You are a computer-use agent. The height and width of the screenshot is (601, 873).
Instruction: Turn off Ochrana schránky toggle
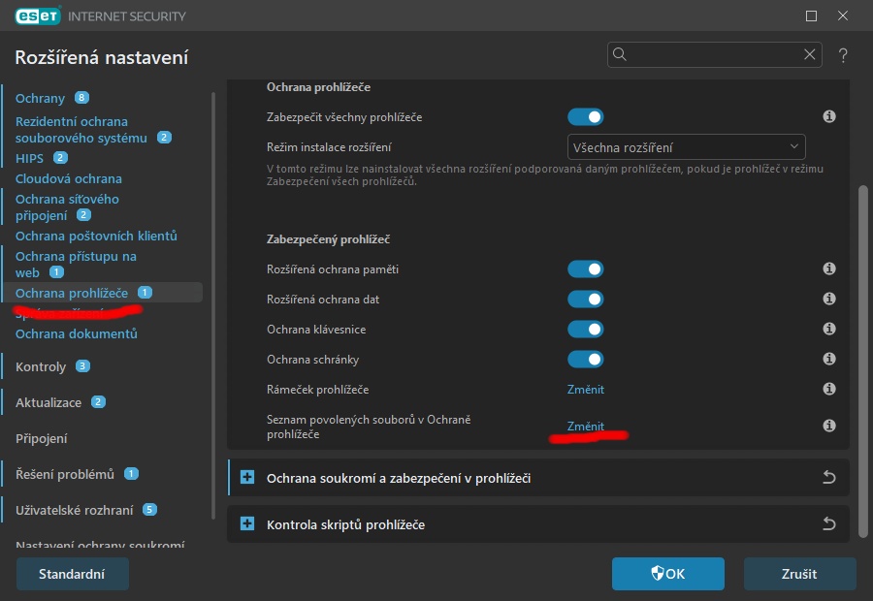point(586,360)
